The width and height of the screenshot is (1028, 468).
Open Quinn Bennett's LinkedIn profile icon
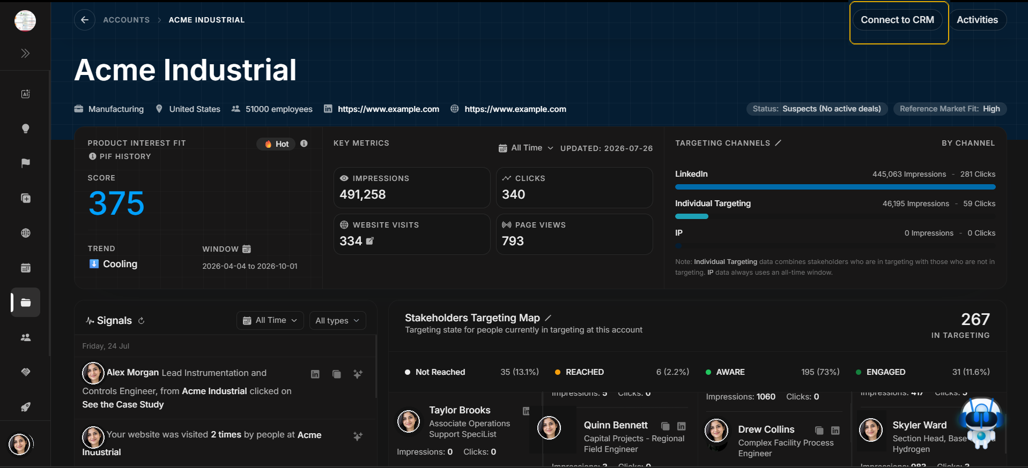coord(682,426)
